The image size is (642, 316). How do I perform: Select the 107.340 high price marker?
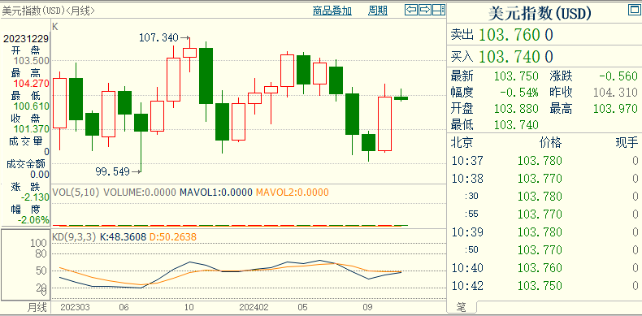pyautogui.click(x=158, y=38)
